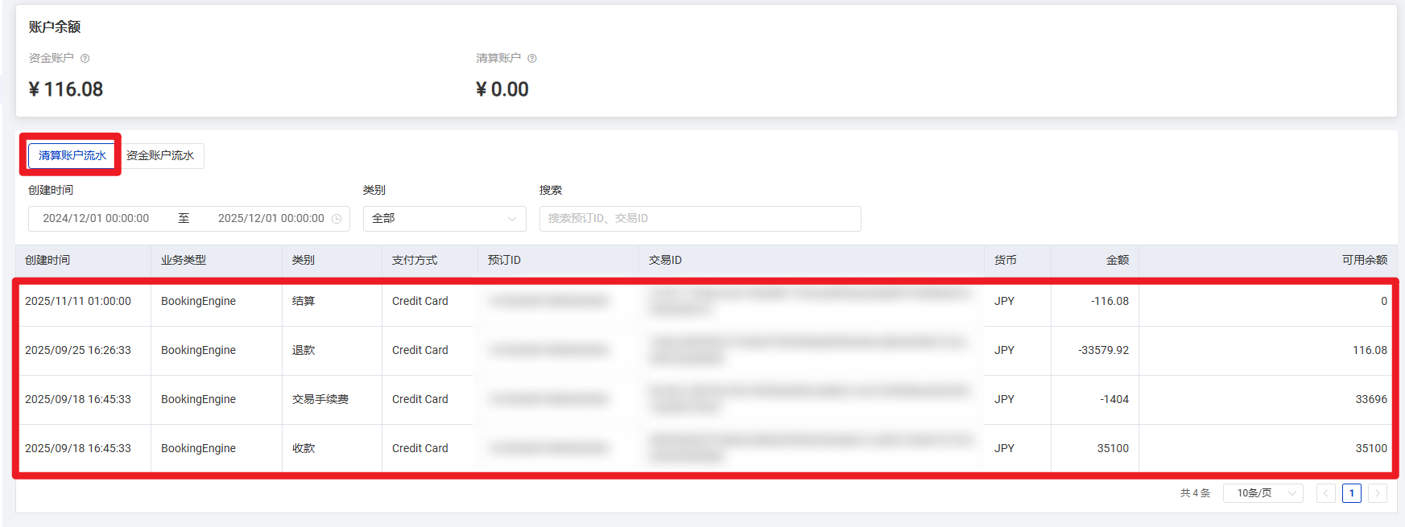Image resolution: width=1405 pixels, height=527 pixels.
Task: Open the 类别 category dropdown showing 全部
Action: tap(445, 218)
